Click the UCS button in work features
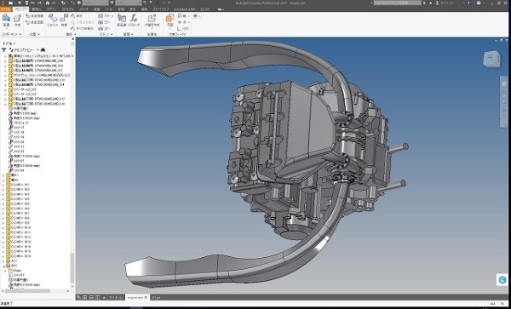 pos(183,29)
